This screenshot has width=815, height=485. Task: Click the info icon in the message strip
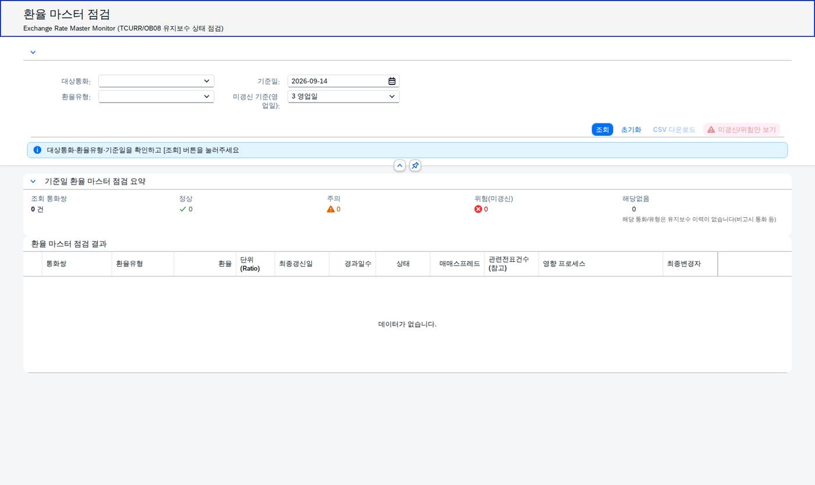[x=37, y=150]
